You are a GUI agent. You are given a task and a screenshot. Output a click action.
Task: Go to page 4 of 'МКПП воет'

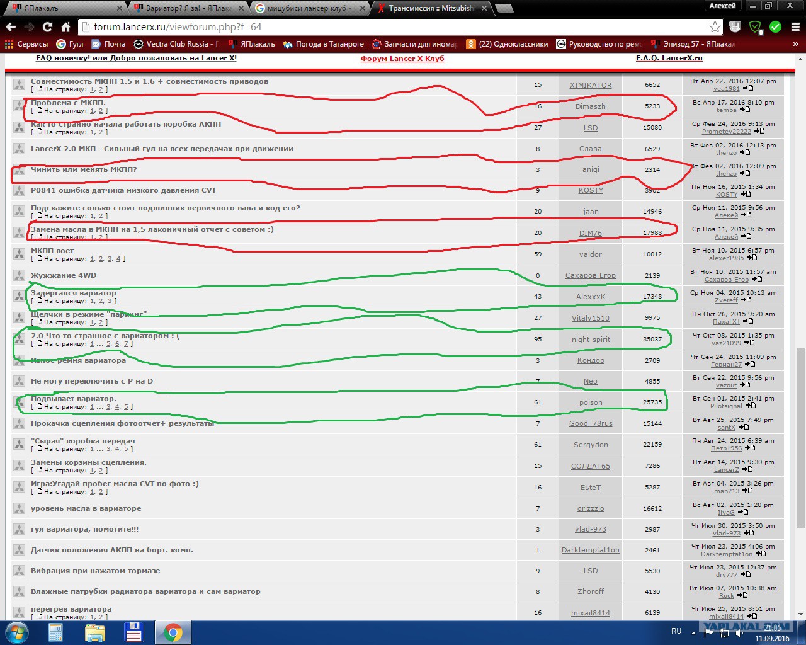coord(118,259)
